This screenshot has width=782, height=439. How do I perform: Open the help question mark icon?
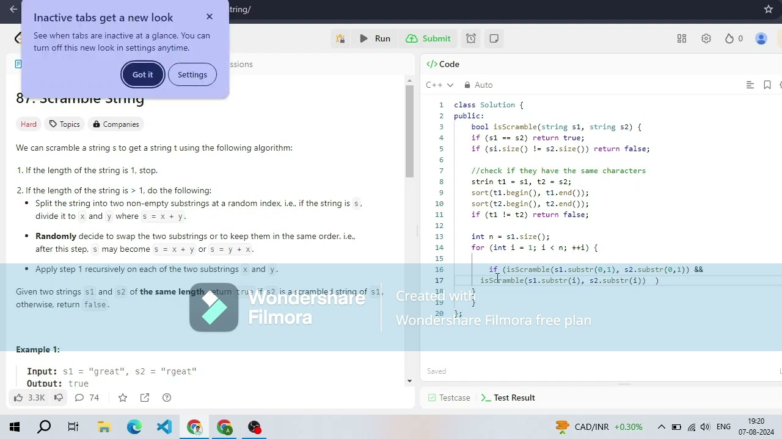pyautogui.click(x=167, y=398)
